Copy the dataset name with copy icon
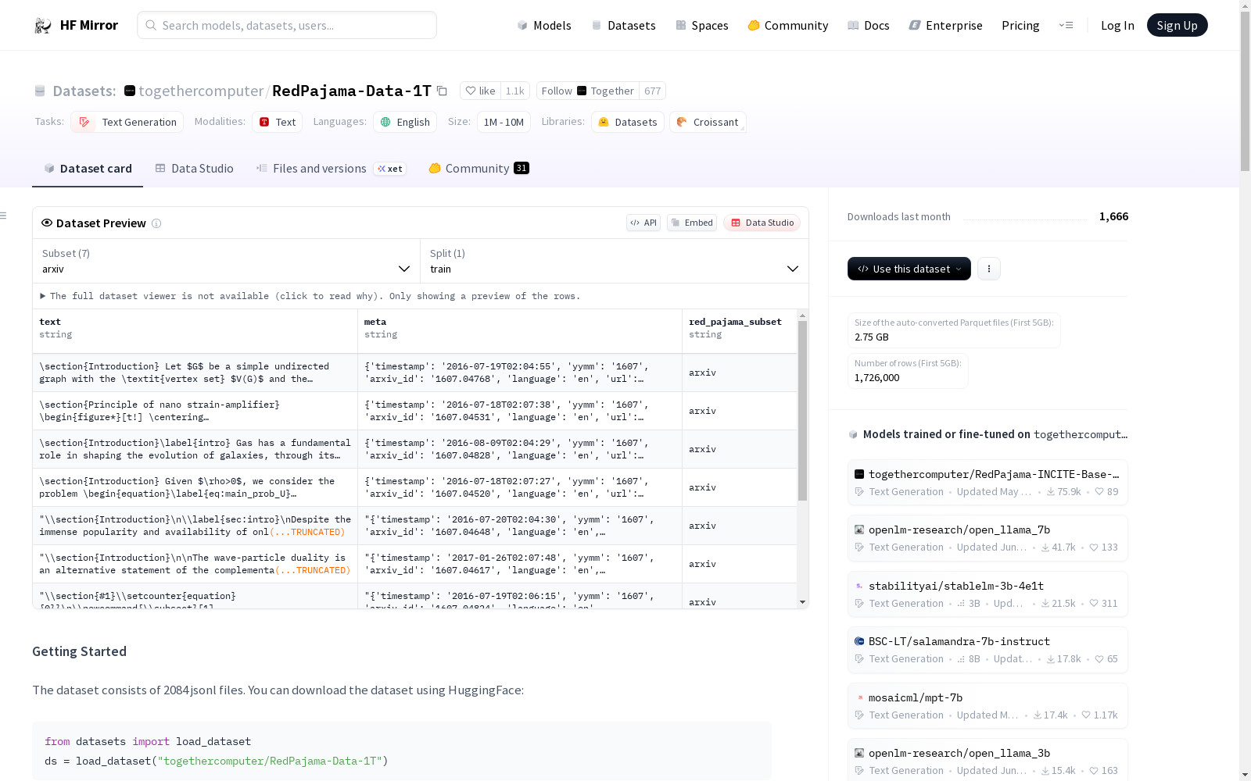The height and width of the screenshot is (781, 1251). (442, 91)
